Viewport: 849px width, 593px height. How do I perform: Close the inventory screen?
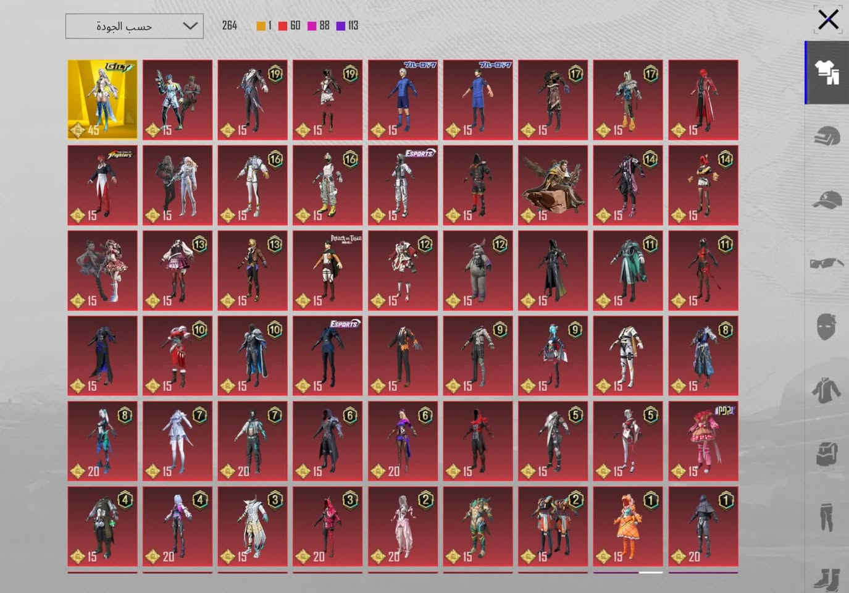(828, 20)
